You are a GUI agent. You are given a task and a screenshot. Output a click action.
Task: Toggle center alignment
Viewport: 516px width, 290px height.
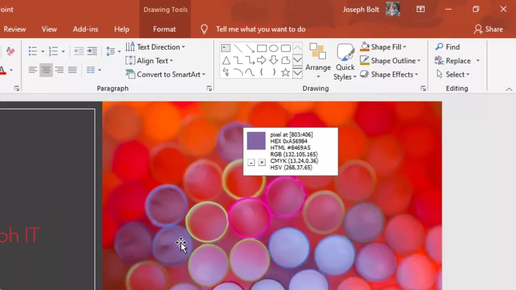coord(46,70)
